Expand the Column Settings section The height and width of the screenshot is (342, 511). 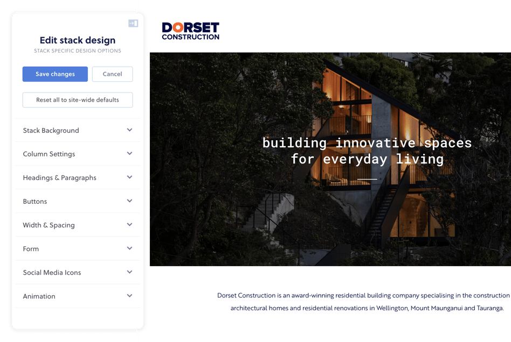[x=78, y=154]
